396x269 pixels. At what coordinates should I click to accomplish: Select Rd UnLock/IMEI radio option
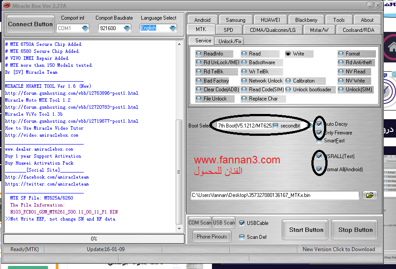[x=199, y=62]
